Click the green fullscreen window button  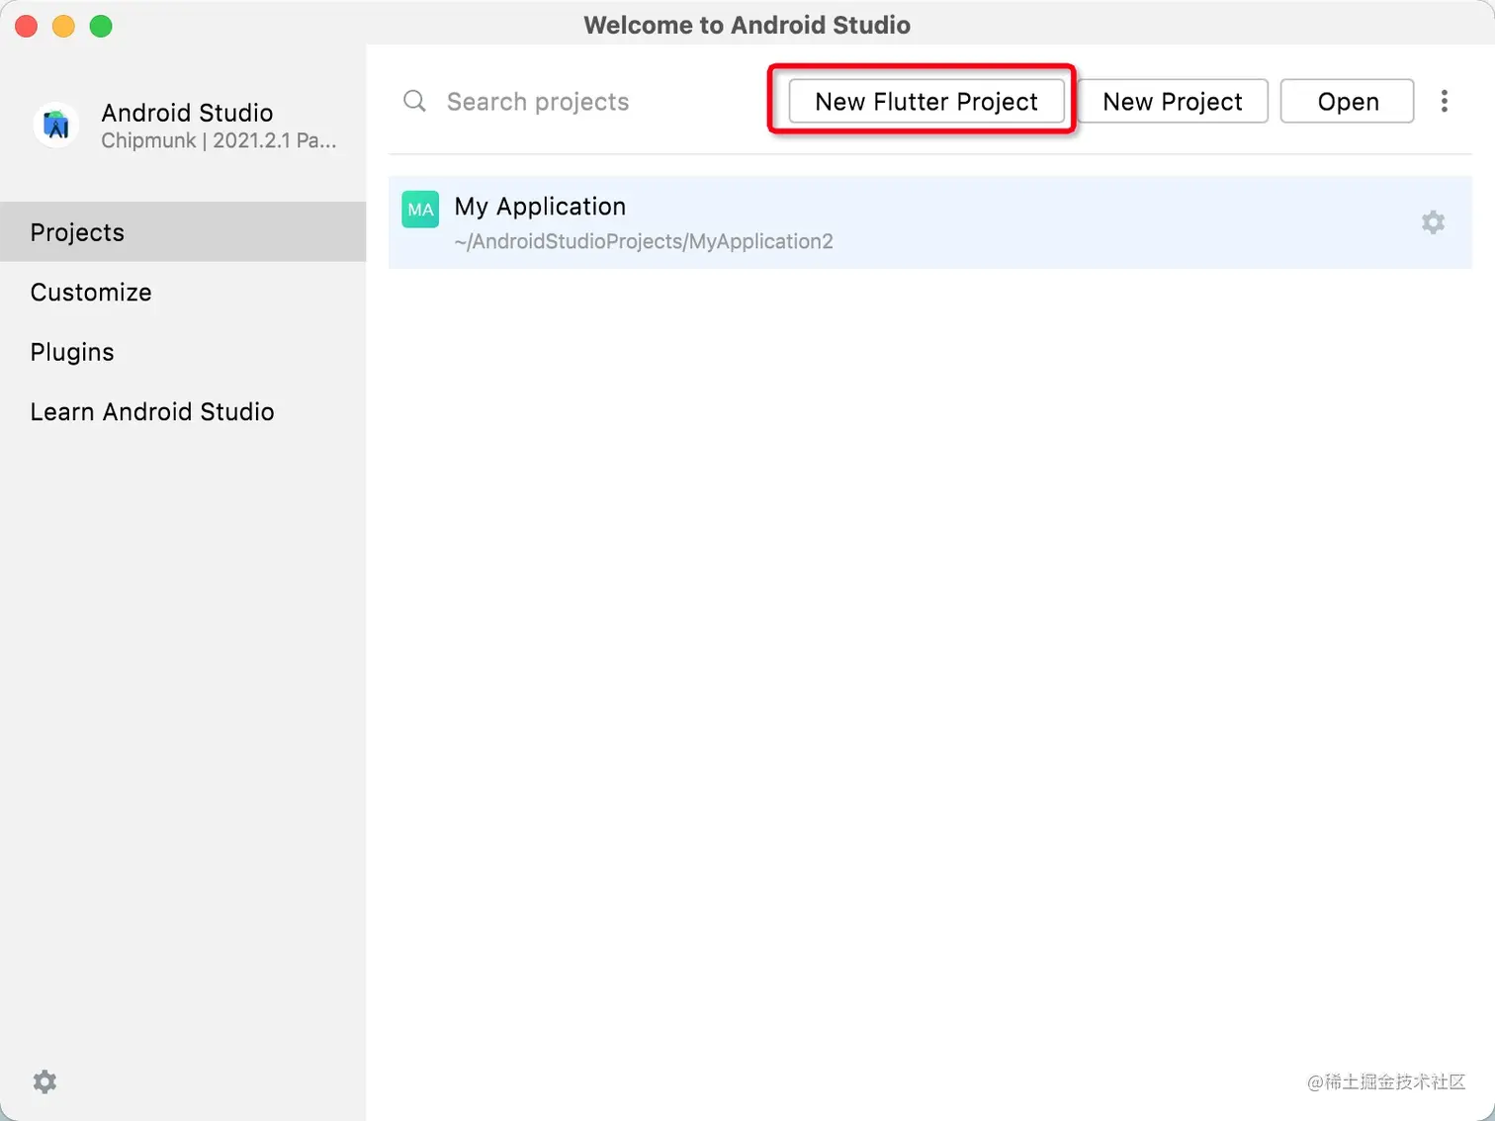[x=101, y=26]
